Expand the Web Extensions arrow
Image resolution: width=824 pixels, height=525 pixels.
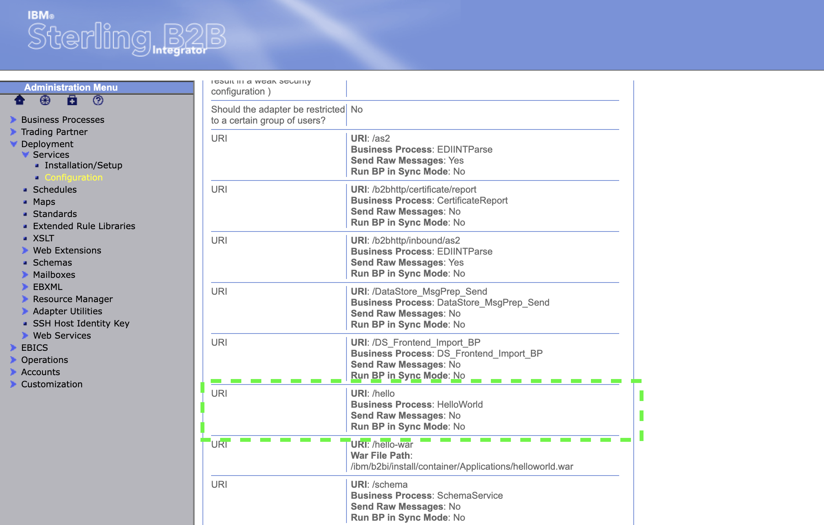tap(25, 250)
